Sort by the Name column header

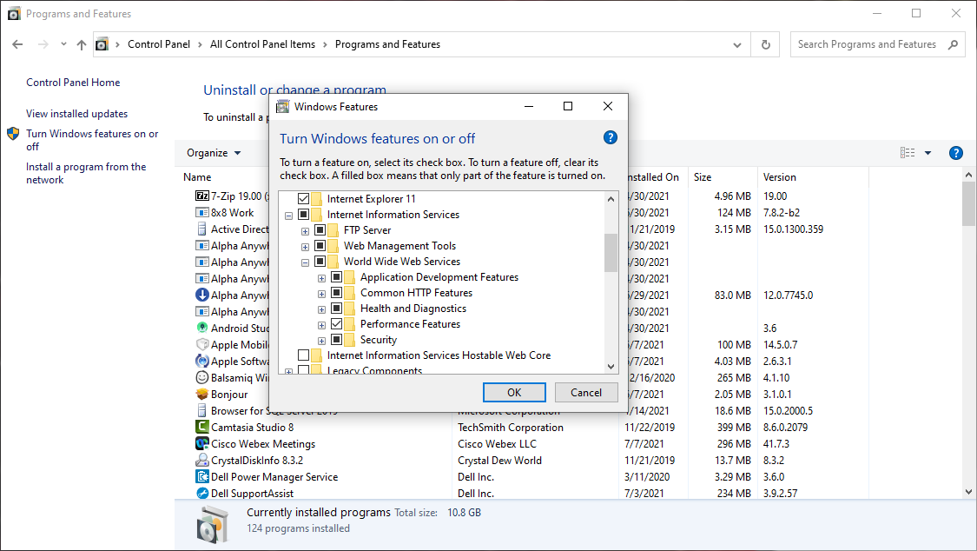pyautogui.click(x=197, y=177)
